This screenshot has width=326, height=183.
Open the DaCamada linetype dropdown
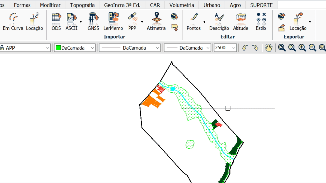coord(158,48)
